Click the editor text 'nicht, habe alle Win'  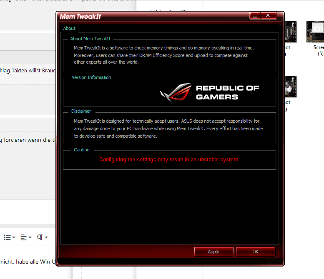pos(25,262)
